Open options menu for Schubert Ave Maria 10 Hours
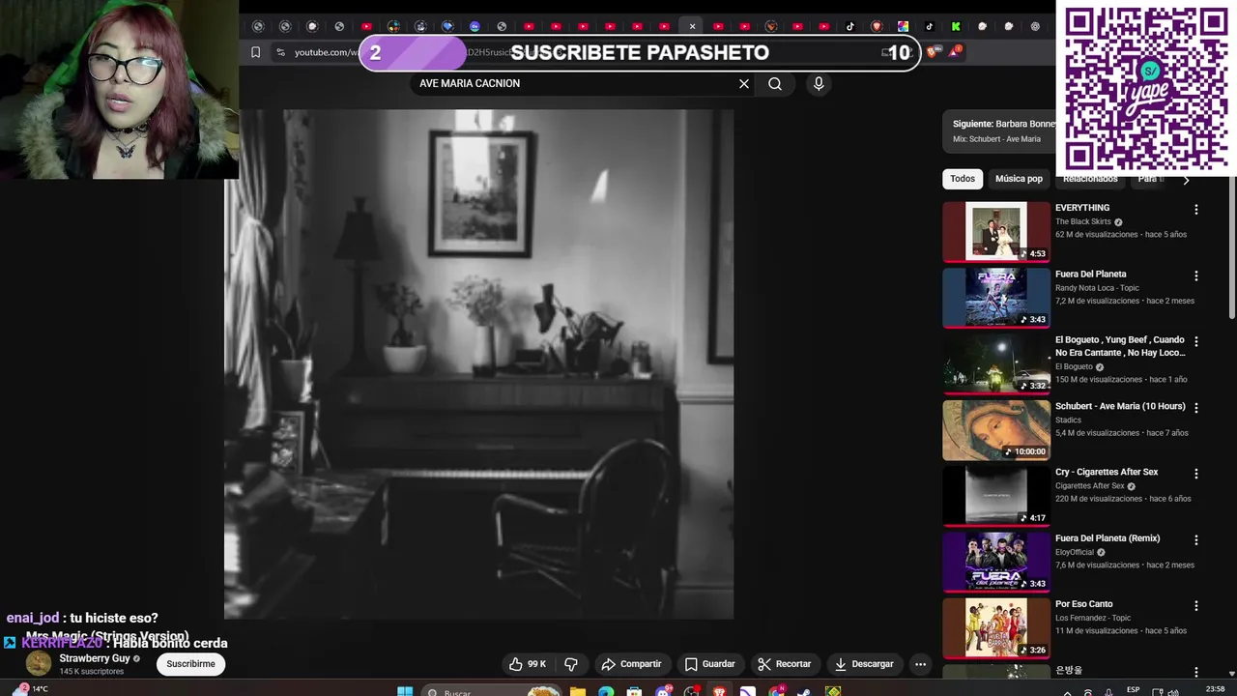The width and height of the screenshot is (1237, 696). 1195,408
